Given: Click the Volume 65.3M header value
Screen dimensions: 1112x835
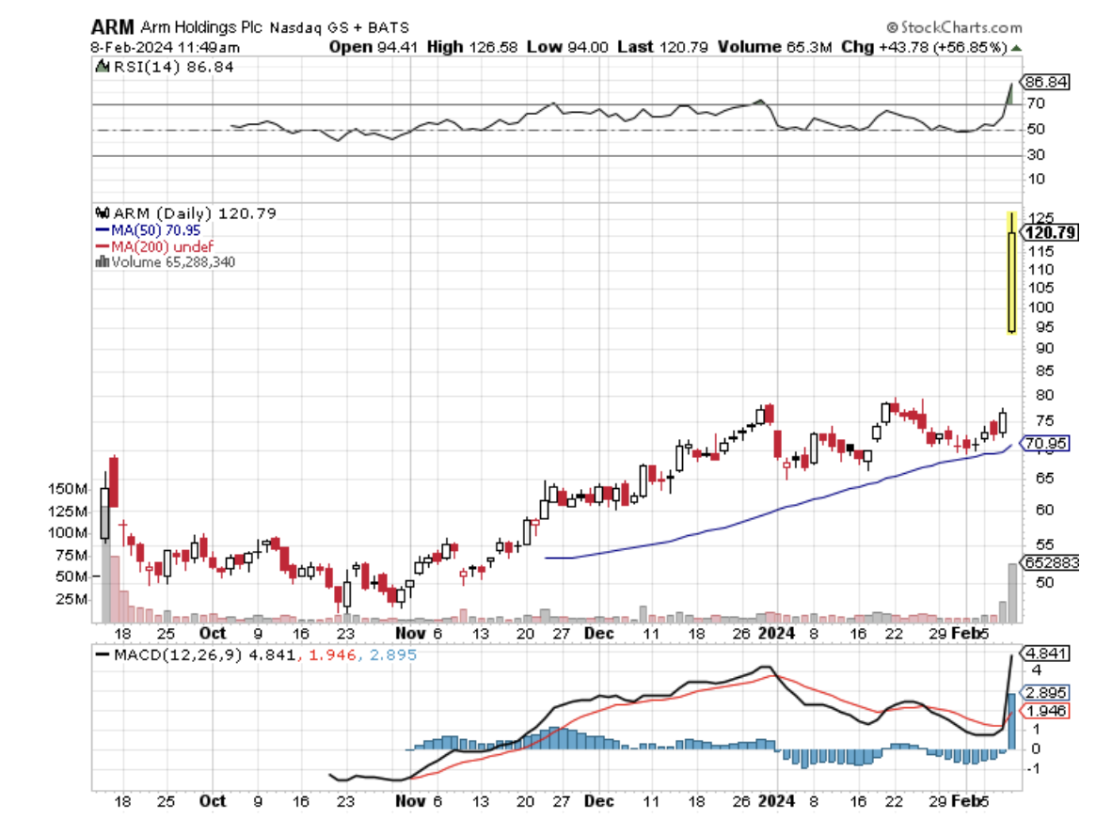Looking at the screenshot, I should (x=774, y=47).
